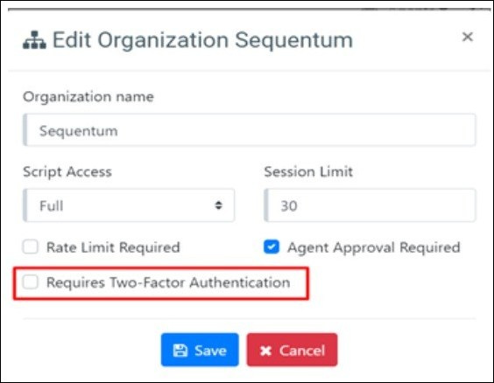The image size is (494, 383).
Task: Save the organization changes
Action: tap(200, 350)
